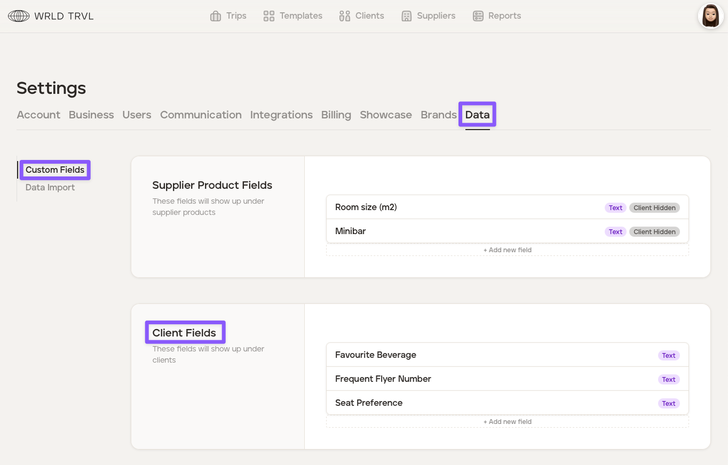Select Data Import in the sidebar

(50, 188)
